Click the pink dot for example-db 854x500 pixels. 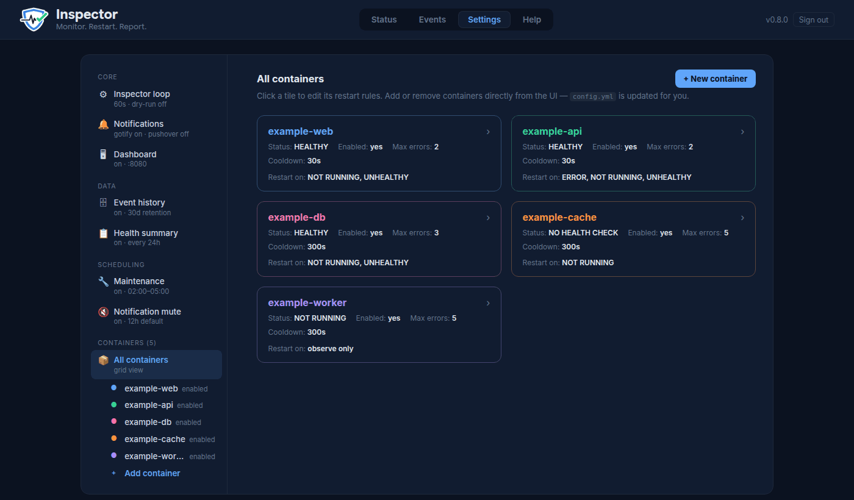(113, 422)
